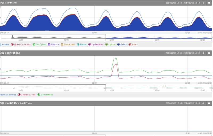Image resolution: width=213 pixels, height=136 pixels.
Task: Open settings gear in InnoDB Row Lock Time panel
Action: pyautogui.click(x=209, y=103)
